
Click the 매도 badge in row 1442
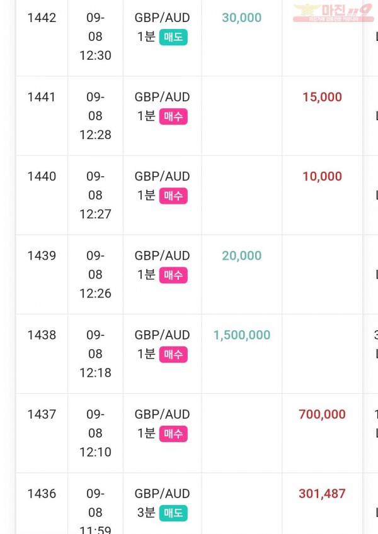point(173,37)
